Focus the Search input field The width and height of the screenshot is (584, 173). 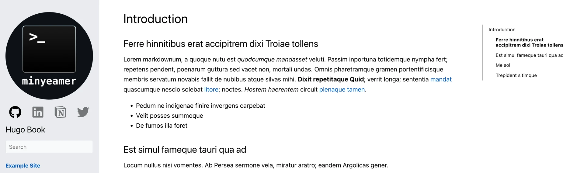[49, 147]
